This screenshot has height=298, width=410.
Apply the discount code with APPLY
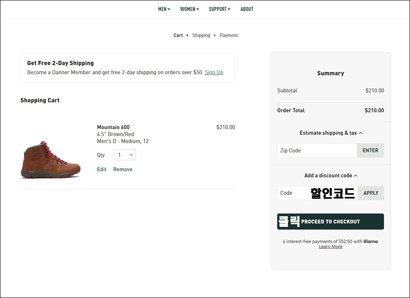tap(371, 193)
